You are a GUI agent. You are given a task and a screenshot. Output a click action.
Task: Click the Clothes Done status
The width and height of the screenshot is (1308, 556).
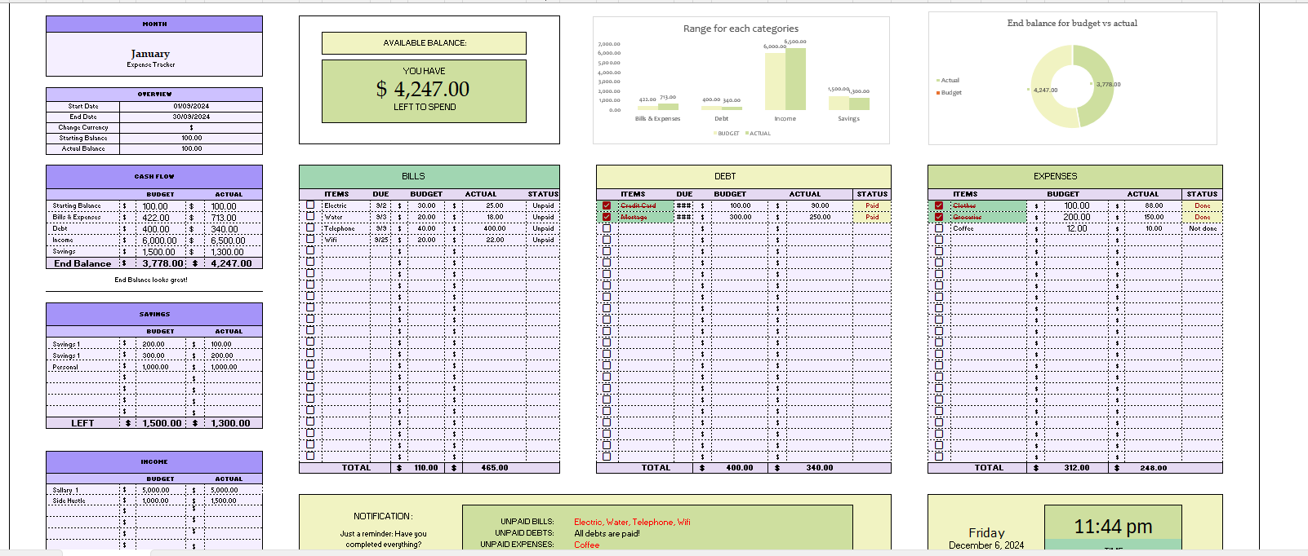1203,205
